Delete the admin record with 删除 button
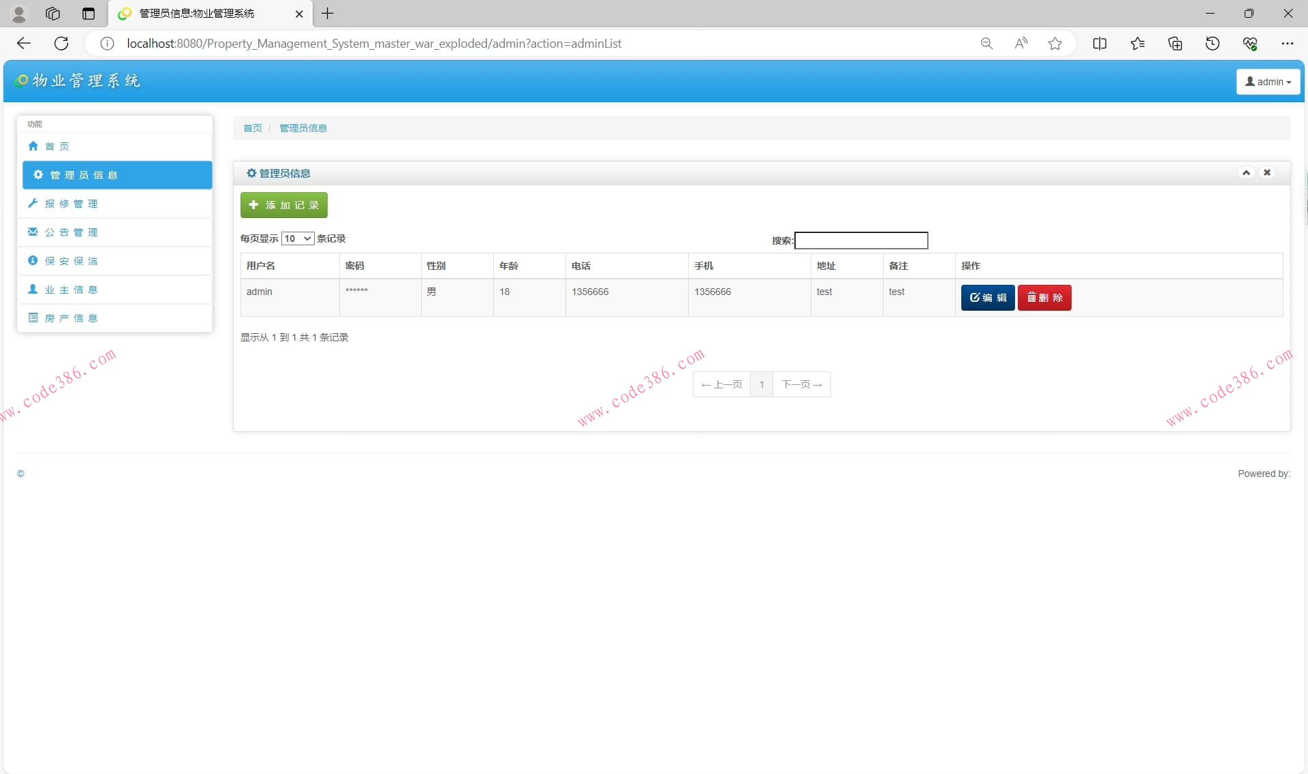1308x774 pixels. [x=1044, y=298]
